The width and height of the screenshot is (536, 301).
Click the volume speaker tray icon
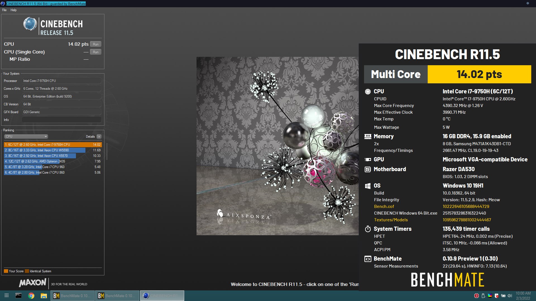pyautogui.click(x=510, y=296)
